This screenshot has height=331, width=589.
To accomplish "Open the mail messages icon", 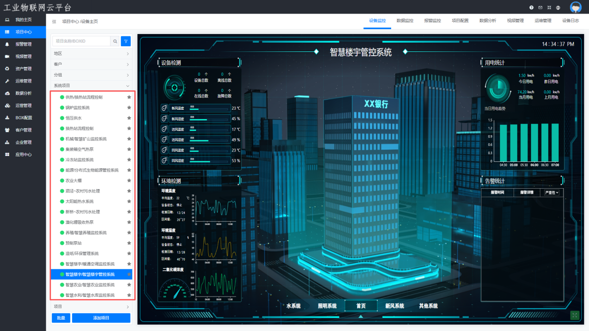I will coord(540,8).
